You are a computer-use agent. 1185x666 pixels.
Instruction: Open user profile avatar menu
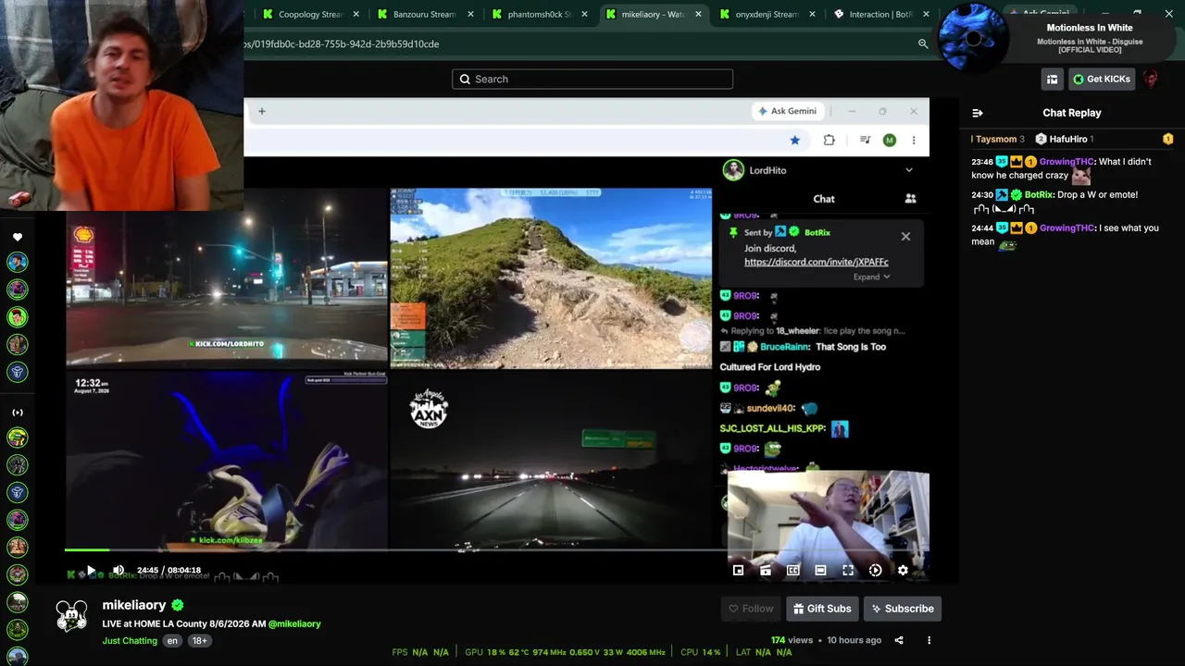(x=1151, y=80)
